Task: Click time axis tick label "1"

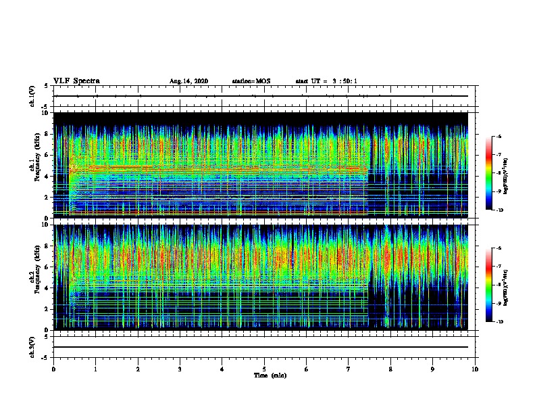Action: pyautogui.click(x=95, y=369)
